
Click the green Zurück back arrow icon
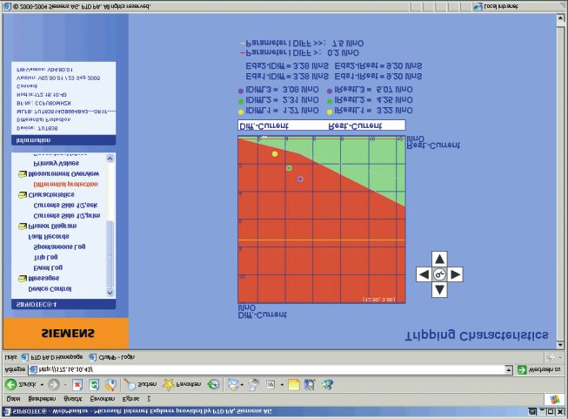click(10, 384)
